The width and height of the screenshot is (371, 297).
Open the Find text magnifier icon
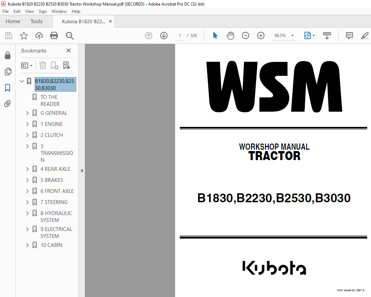[70, 36]
